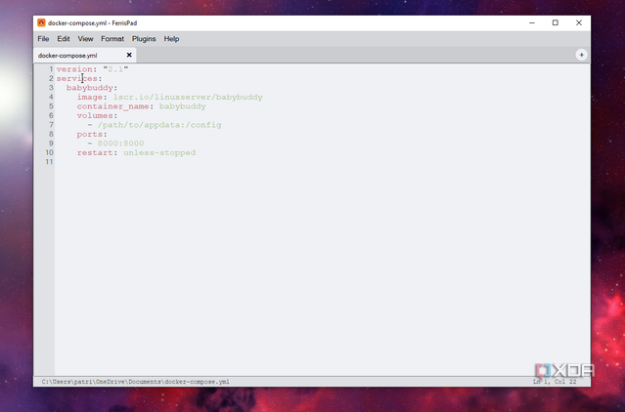Open the View menu

click(85, 39)
